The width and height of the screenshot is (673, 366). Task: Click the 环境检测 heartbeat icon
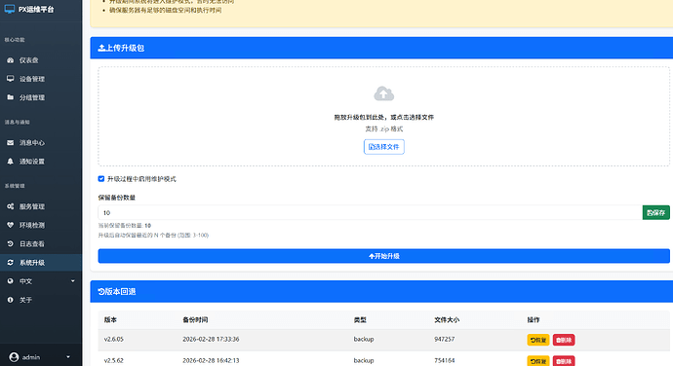pos(11,225)
